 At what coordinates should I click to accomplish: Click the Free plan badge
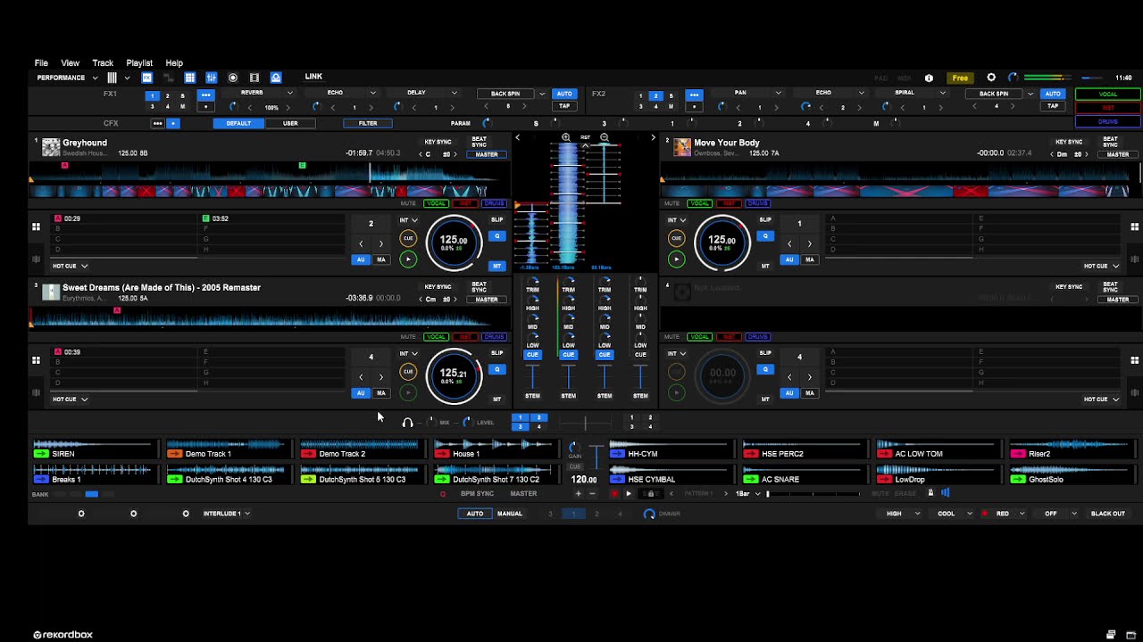tap(960, 78)
